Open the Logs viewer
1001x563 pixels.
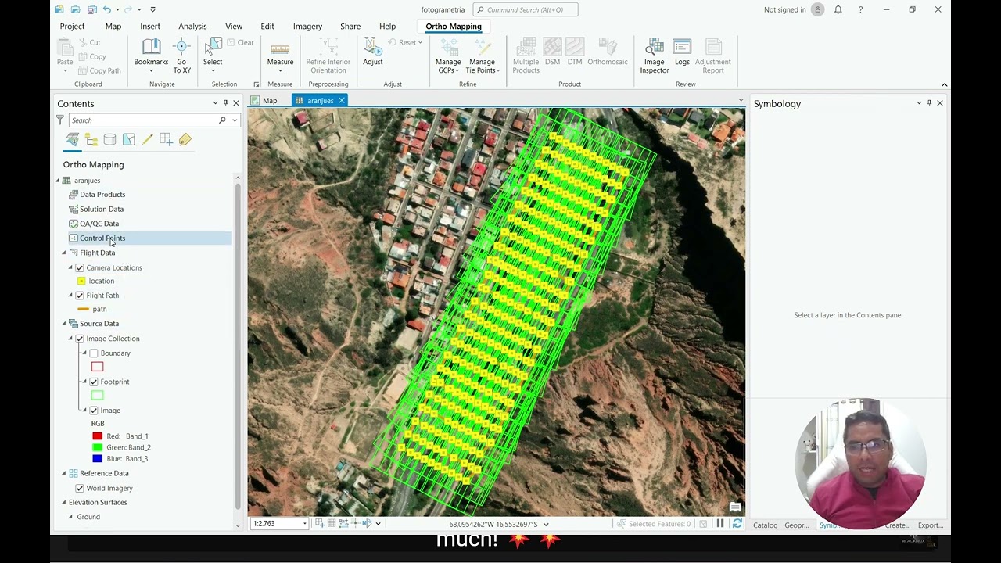pyautogui.click(x=682, y=52)
